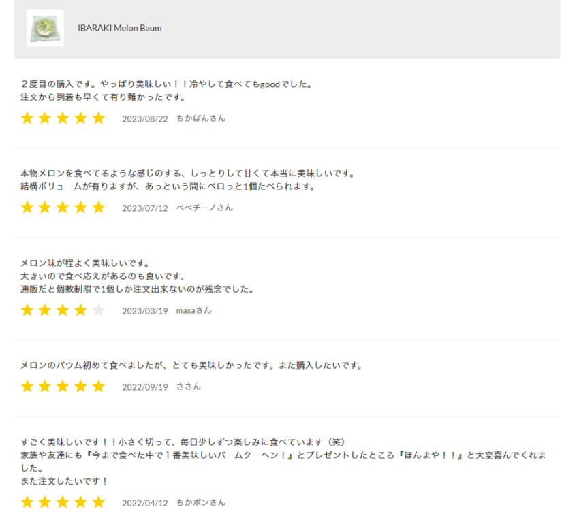Click third star of the 2023/07/12 review

[63, 208]
